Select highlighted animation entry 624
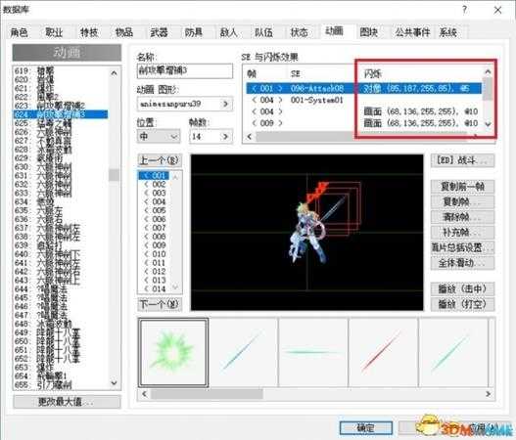Viewport: 516px width, 440px height. 61,114
